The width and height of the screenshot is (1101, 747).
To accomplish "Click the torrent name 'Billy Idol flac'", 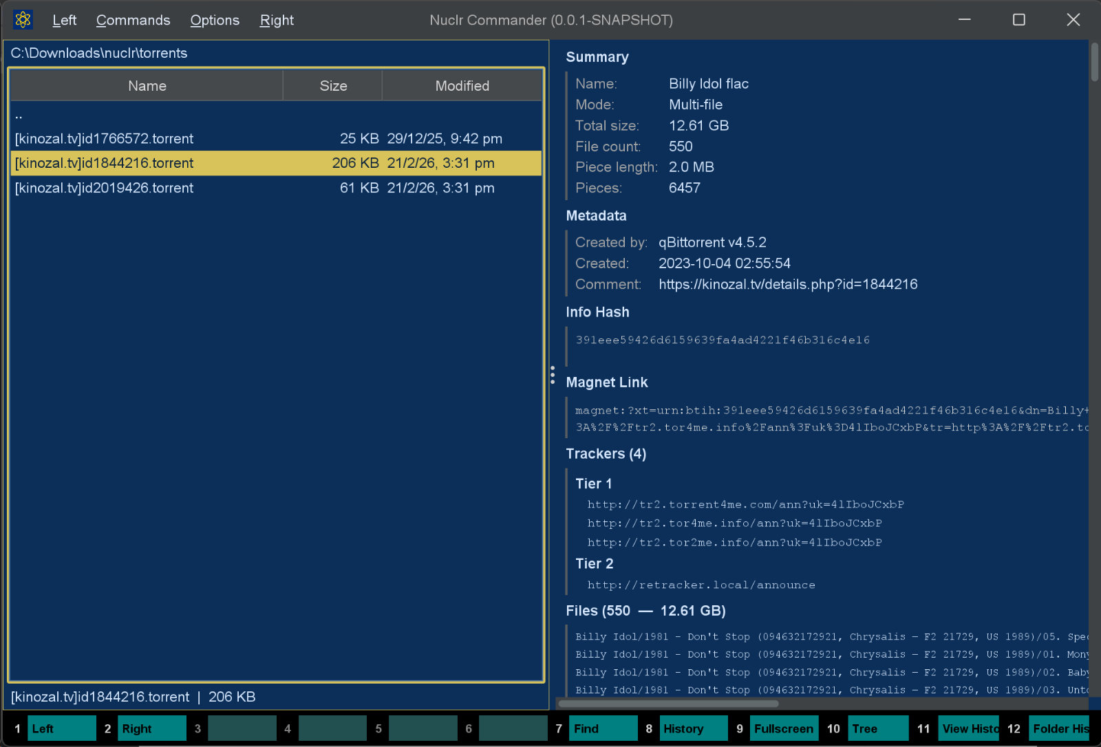I will pyautogui.click(x=708, y=84).
